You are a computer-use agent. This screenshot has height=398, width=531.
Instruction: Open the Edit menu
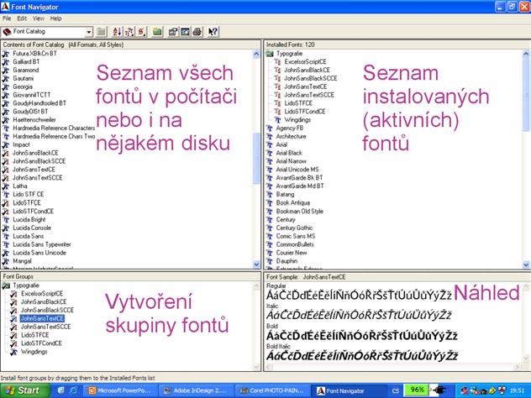point(22,18)
